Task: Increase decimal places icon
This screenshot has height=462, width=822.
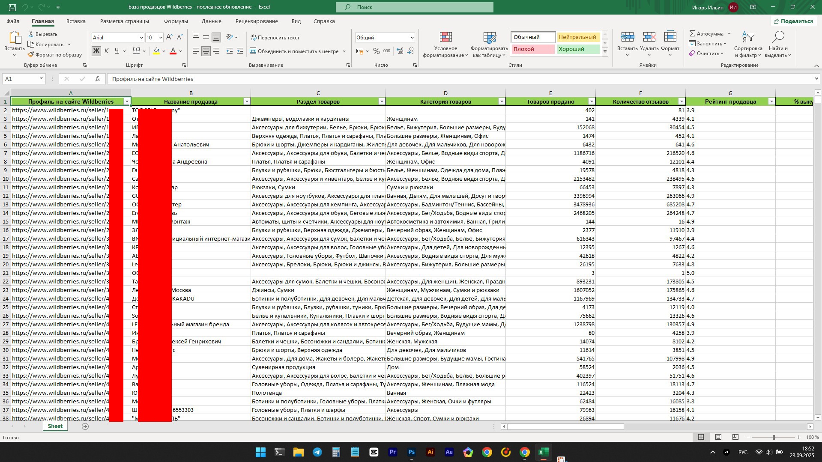Action: (x=400, y=51)
